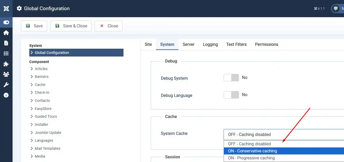The image size is (344, 162).
Task: Choose ON - Conservative caching option
Action: click(284, 151)
